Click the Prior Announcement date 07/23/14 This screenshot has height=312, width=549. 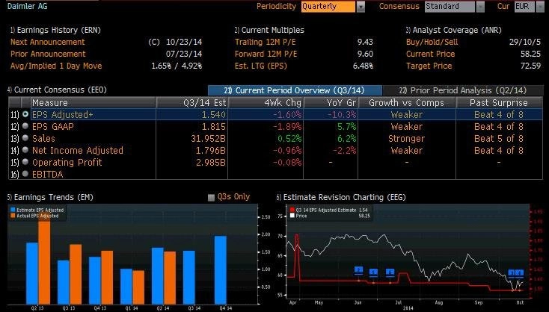tap(184, 54)
